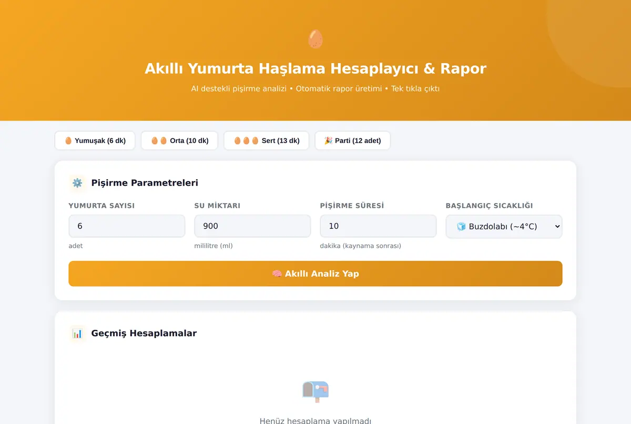Select the Yumuşak (6 dk) preset
The width and height of the screenshot is (631, 424).
pos(95,140)
